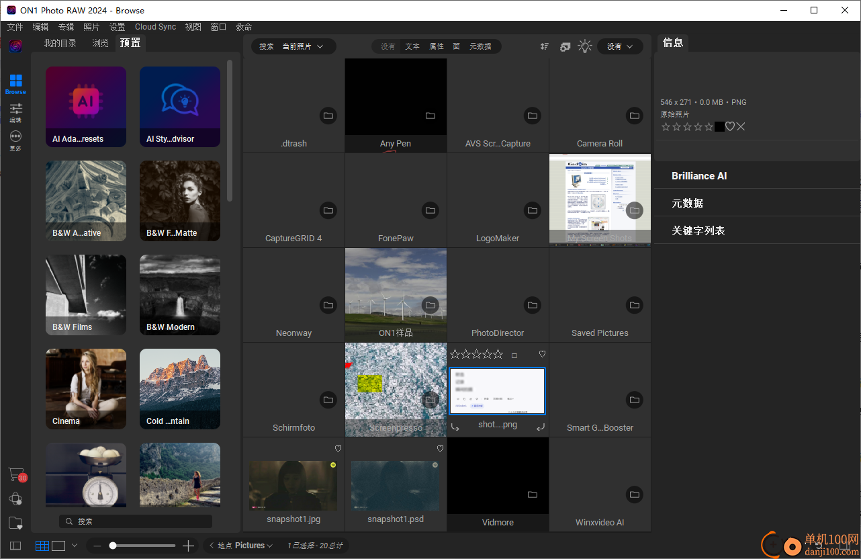This screenshot has width=861, height=559.
Task: Select the 属性 filter option
Action: [437, 46]
